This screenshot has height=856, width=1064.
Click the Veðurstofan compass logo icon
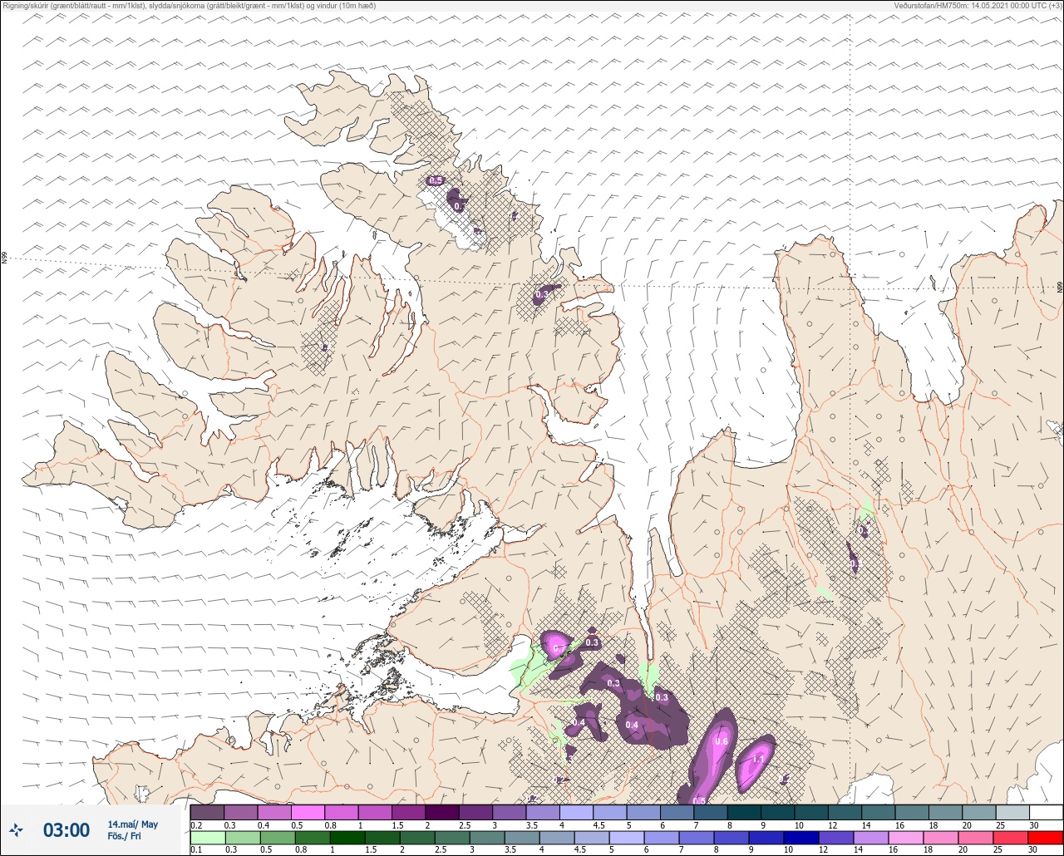point(17,829)
